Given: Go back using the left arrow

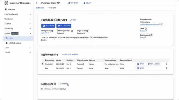Looking at the screenshot, I should pos(37,3).
